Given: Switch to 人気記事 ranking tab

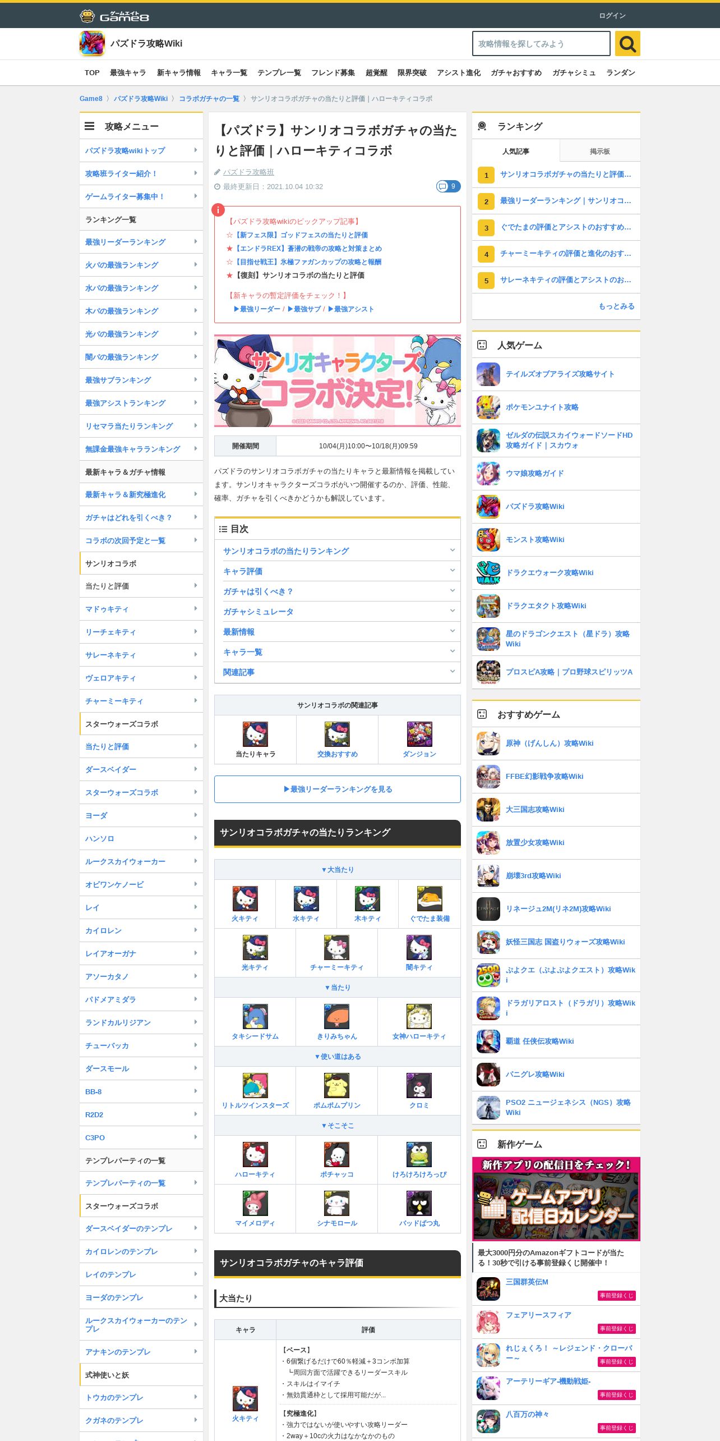Looking at the screenshot, I should pos(516,151).
